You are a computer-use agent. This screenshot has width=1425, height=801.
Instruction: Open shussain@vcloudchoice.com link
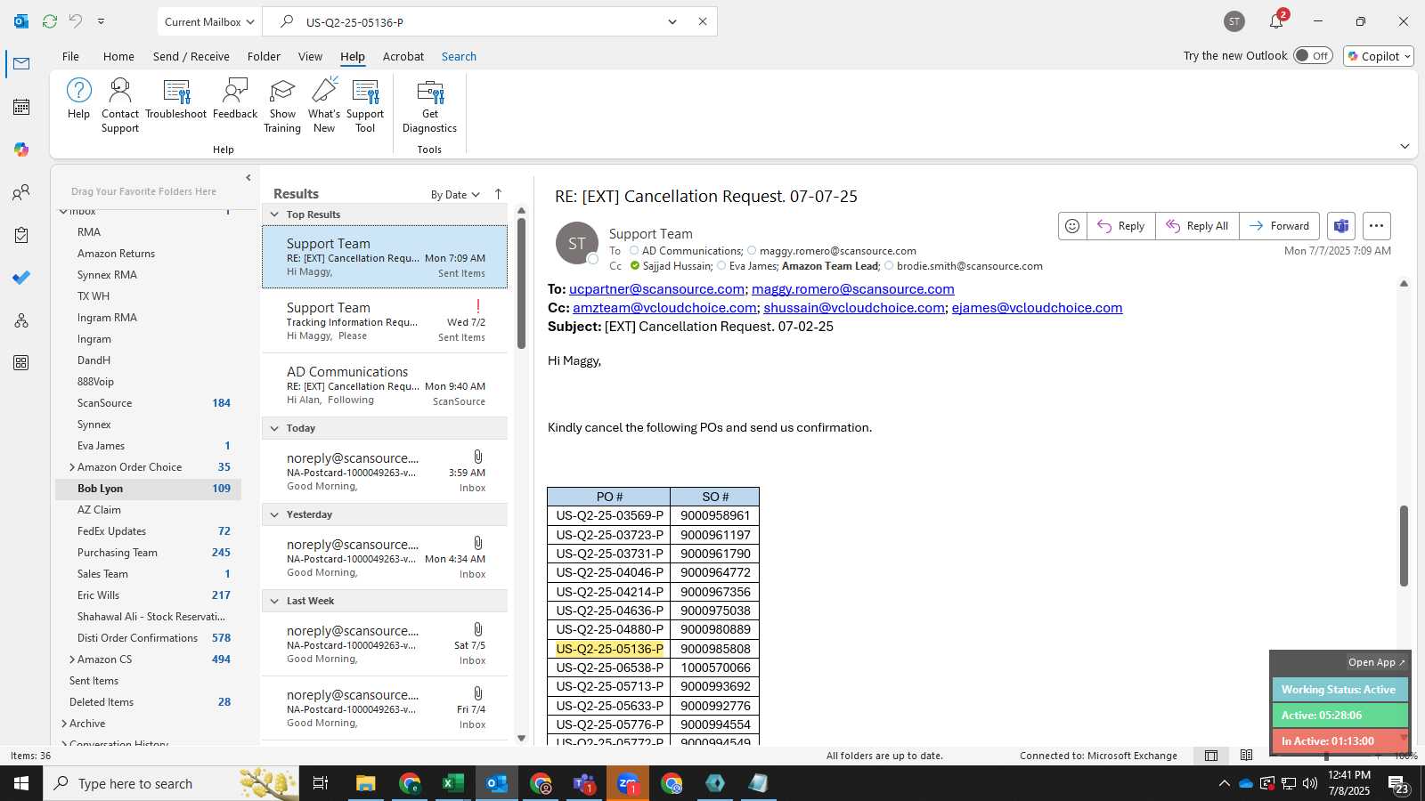click(854, 308)
